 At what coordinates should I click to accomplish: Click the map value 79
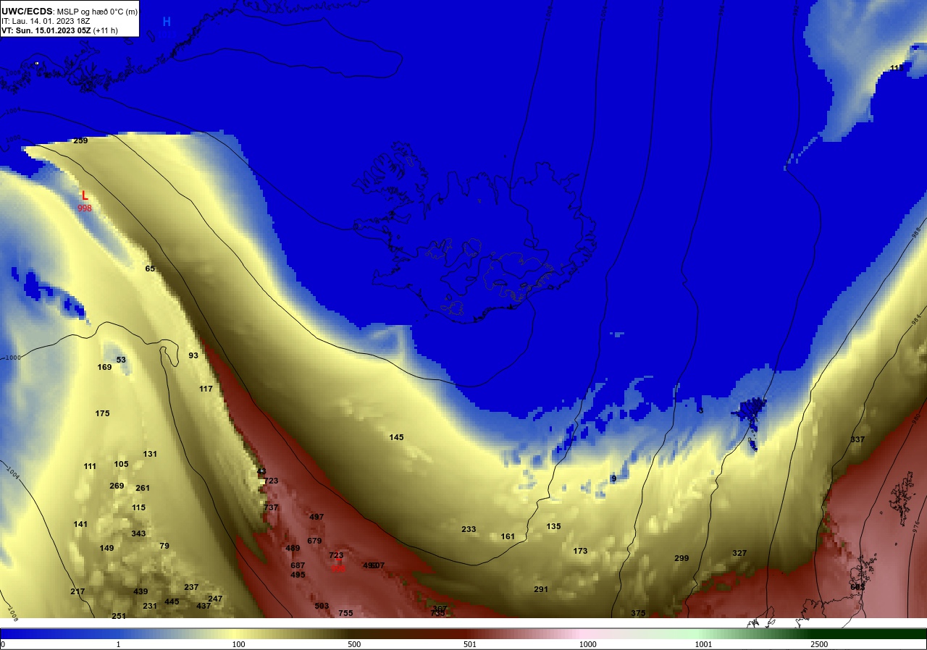[x=164, y=546]
